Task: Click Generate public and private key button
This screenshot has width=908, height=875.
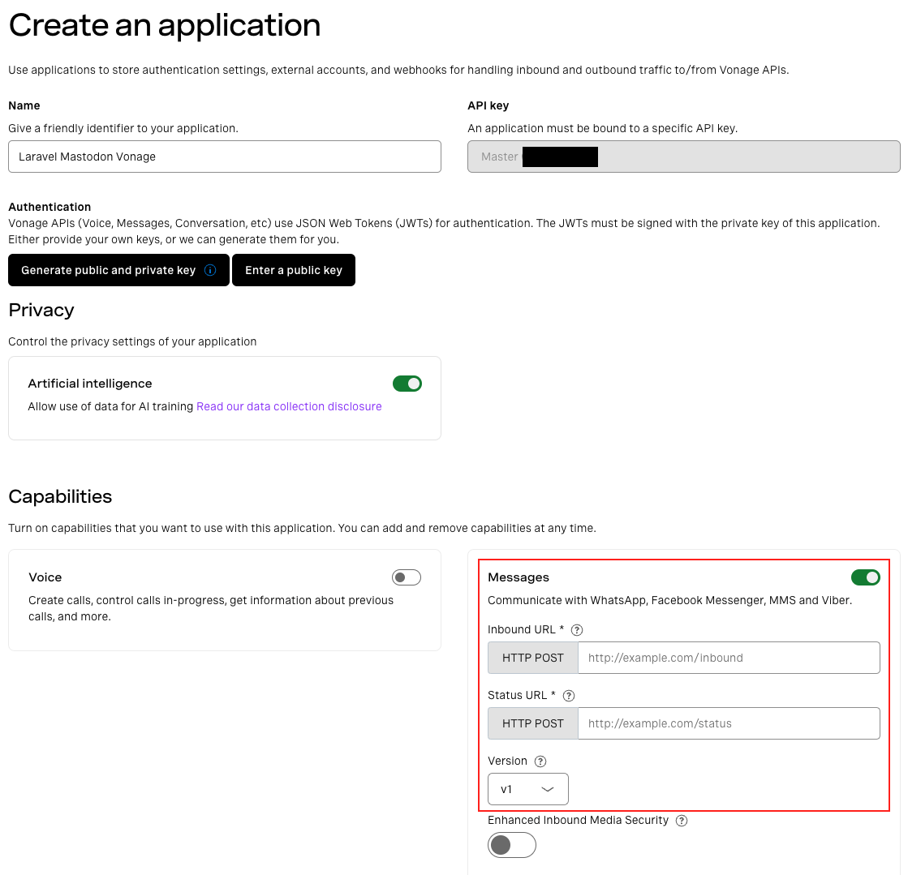Action: tap(118, 270)
